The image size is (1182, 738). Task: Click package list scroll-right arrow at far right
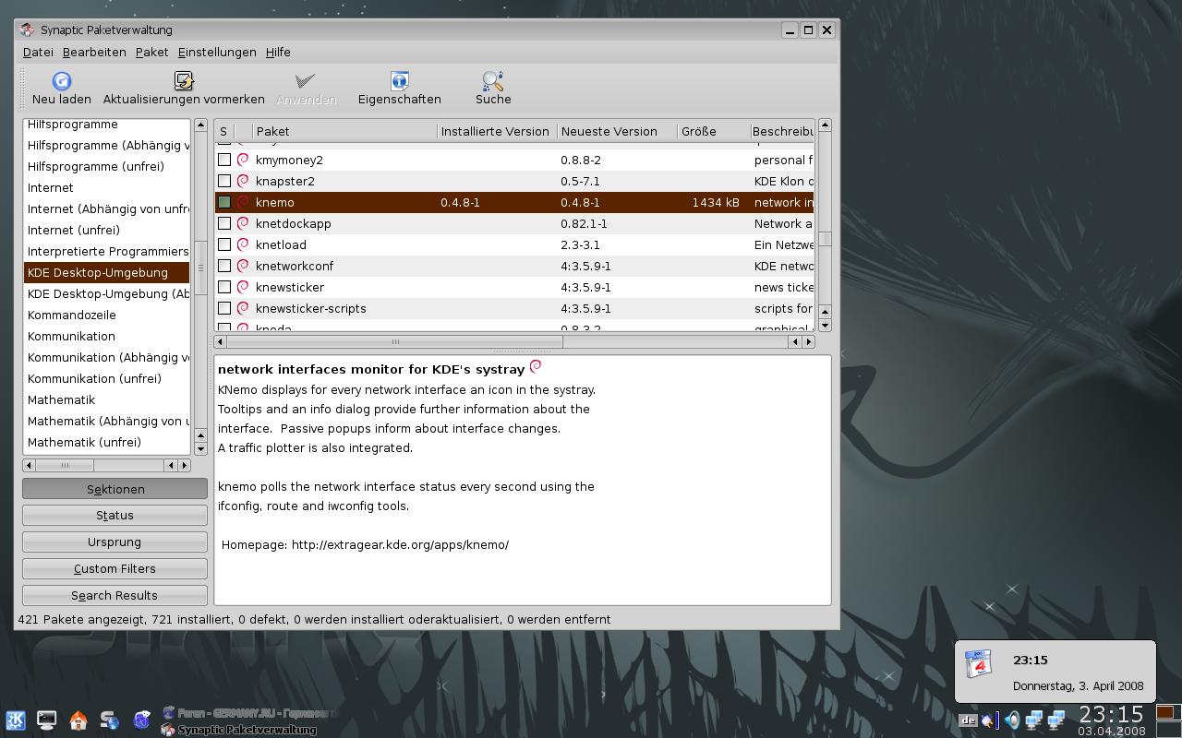(808, 341)
